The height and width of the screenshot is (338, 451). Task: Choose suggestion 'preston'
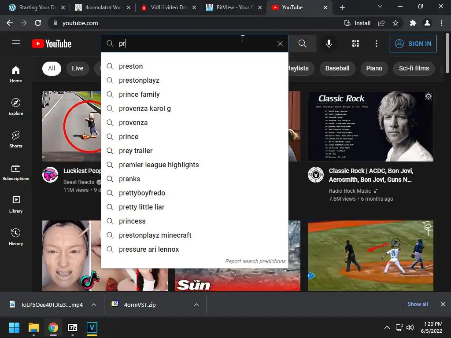pos(195,66)
